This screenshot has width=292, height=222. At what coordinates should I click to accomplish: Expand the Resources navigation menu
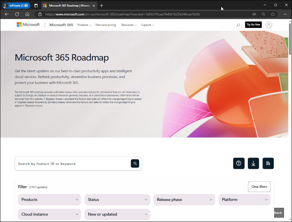(129, 25)
